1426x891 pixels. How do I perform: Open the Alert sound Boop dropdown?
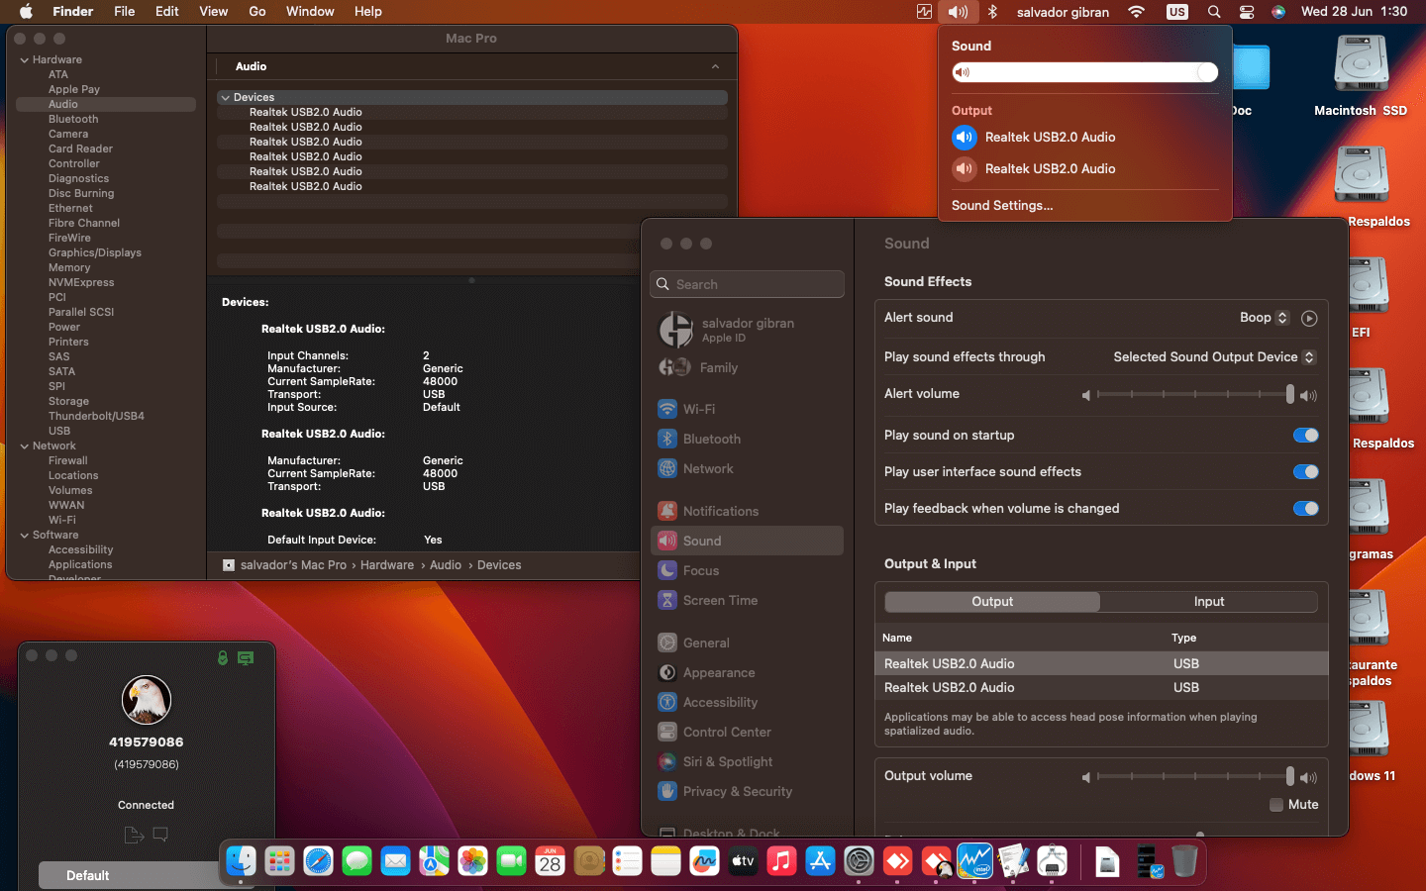tap(1265, 318)
